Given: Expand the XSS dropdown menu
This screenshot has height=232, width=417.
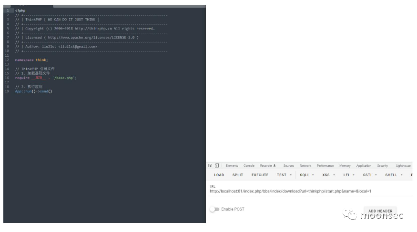Looking at the screenshot, I should click(329, 175).
